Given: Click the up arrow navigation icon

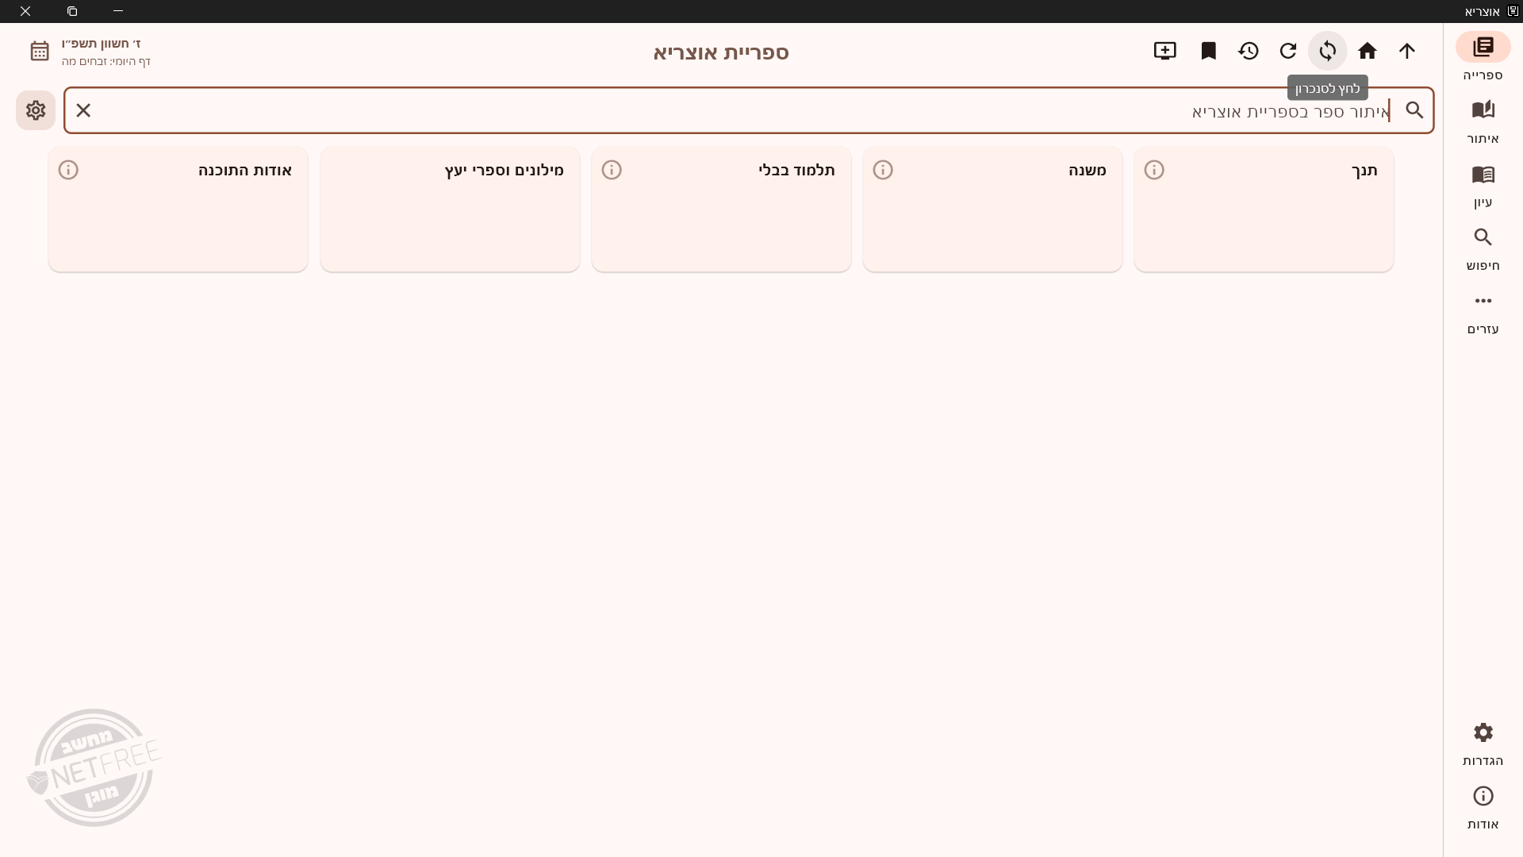Looking at the screenshot, I should [x=1406, y=51].
